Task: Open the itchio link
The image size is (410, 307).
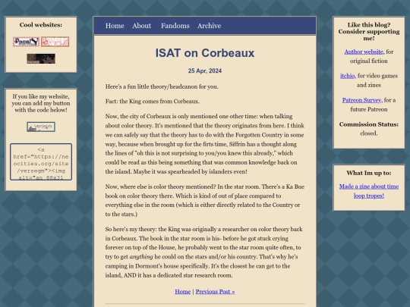Action: [x=348, y=76]
